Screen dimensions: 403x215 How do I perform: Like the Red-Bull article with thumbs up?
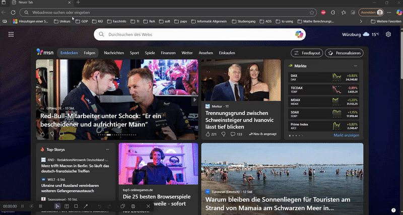point(42,134)
